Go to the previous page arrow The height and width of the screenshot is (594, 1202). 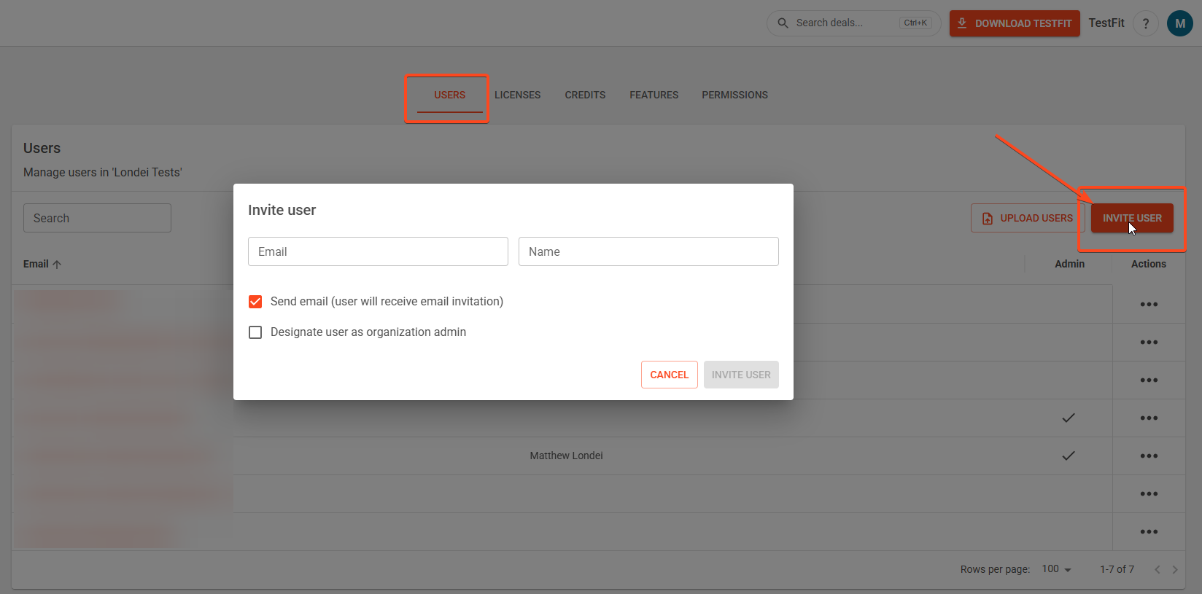[1157, 570]
